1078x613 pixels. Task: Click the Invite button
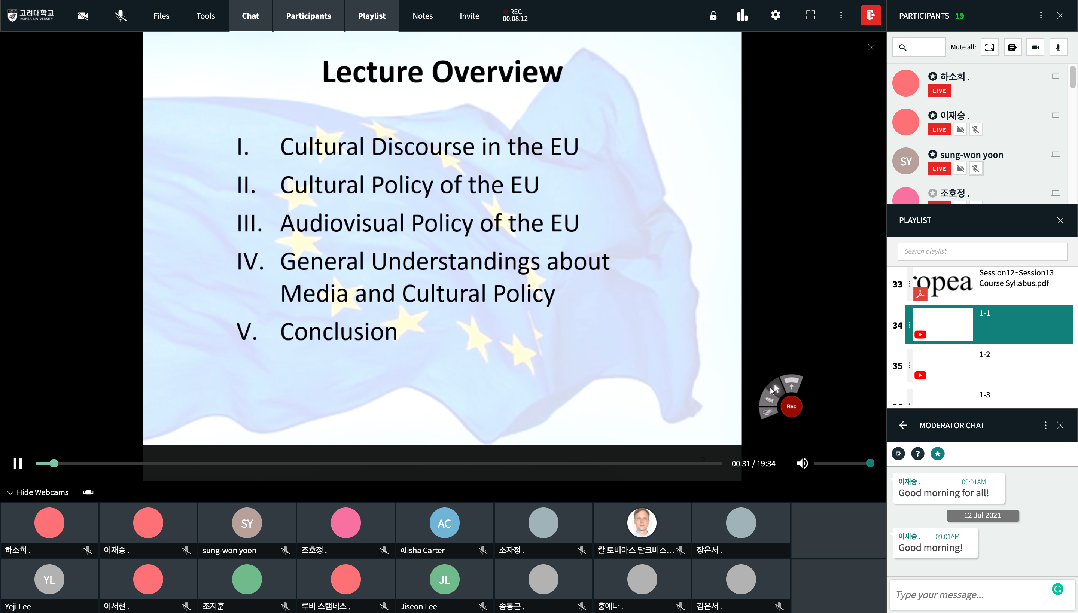[x=469, y=16]
